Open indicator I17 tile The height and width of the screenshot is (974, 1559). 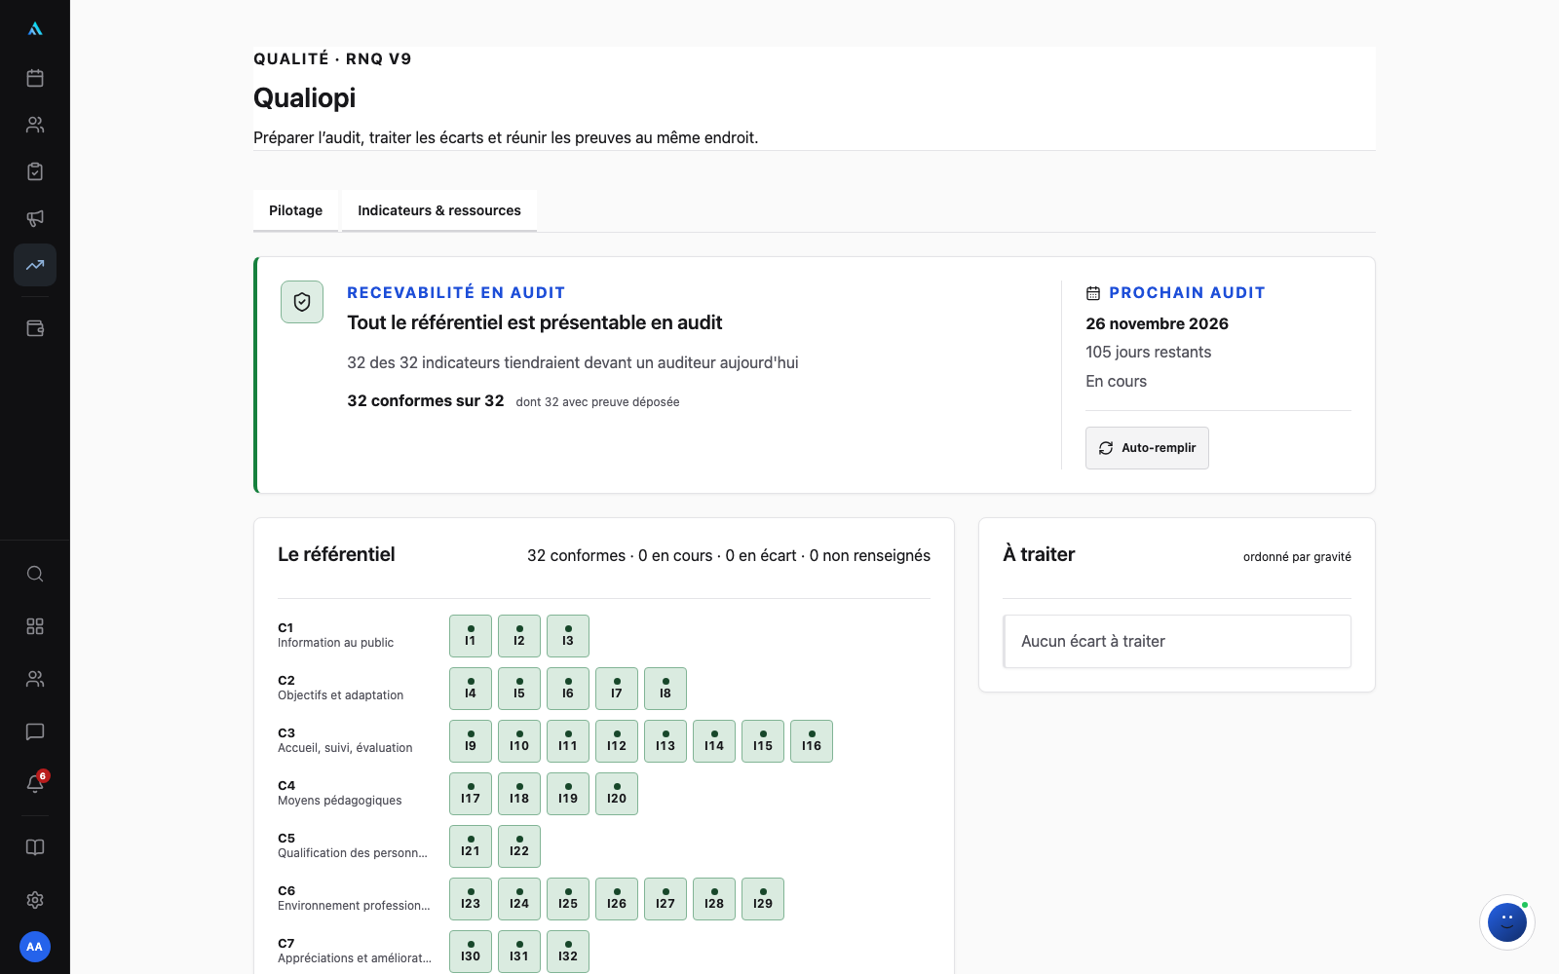[471, 794]
